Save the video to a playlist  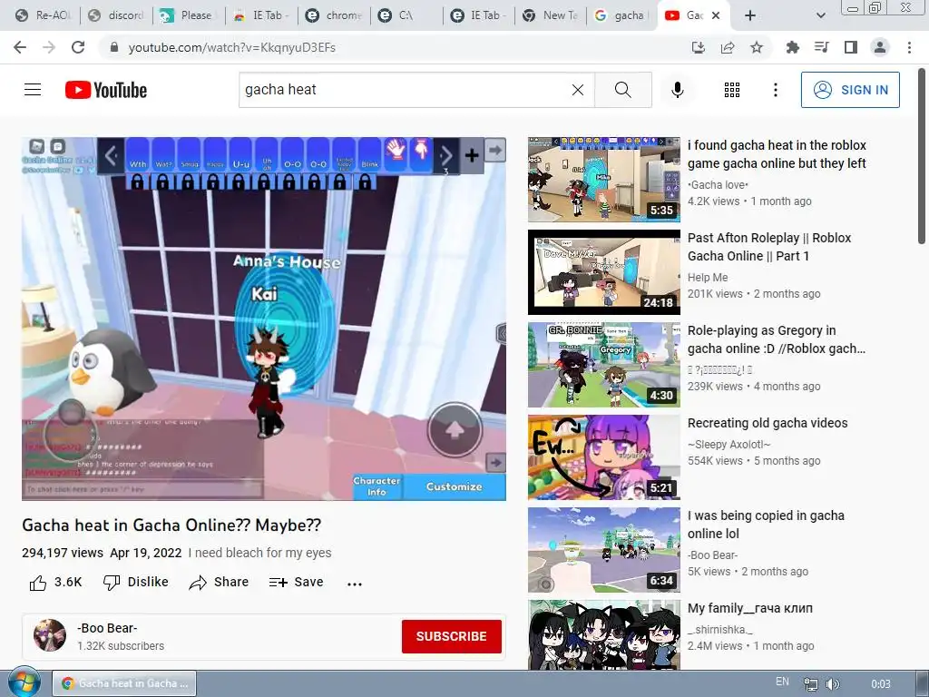tap(296, 583)
